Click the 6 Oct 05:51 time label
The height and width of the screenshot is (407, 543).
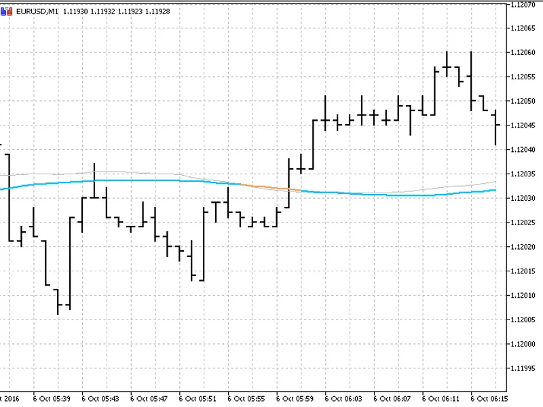(x=198, y=399)
